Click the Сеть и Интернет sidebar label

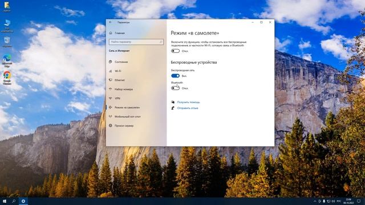click(x=119, y=51)
